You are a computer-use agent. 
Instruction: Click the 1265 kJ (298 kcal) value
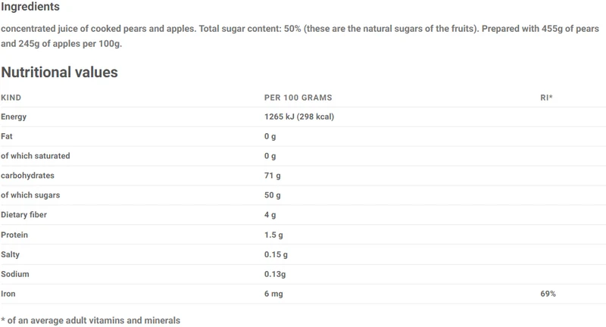[x=299, y=117]
